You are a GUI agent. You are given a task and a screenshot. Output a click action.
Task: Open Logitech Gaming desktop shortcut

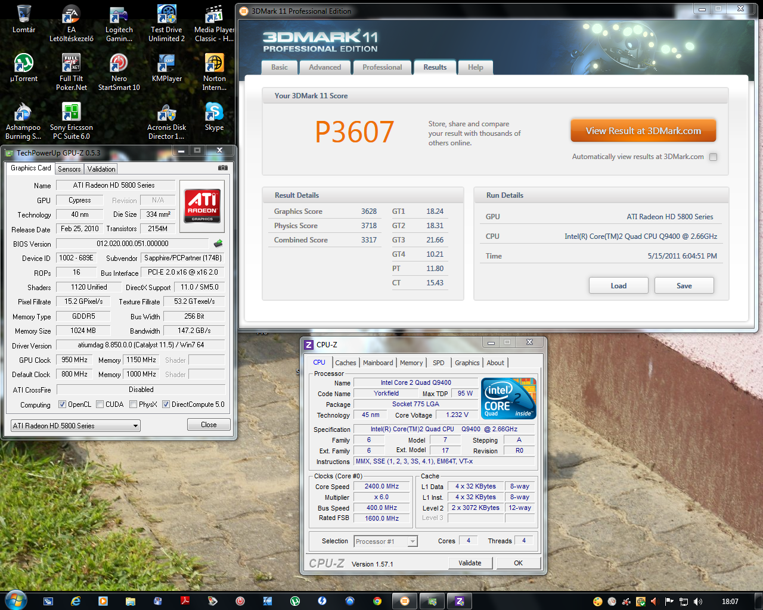(119, 24)
